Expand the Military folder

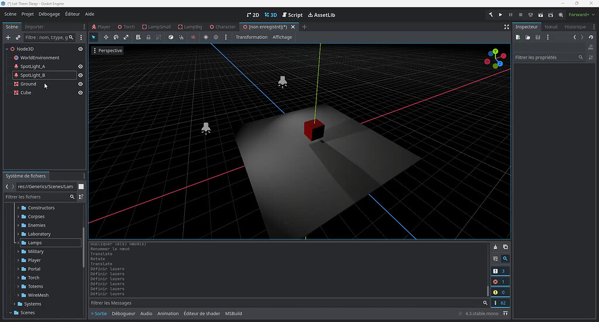pyautogui.click(x=18, y=252)
